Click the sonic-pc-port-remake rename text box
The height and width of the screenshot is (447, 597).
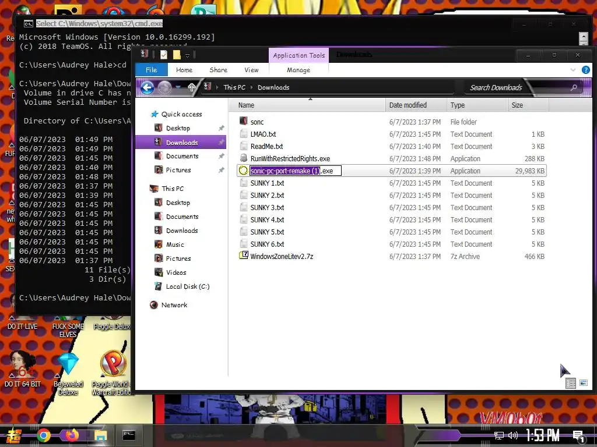click(296, 171)
